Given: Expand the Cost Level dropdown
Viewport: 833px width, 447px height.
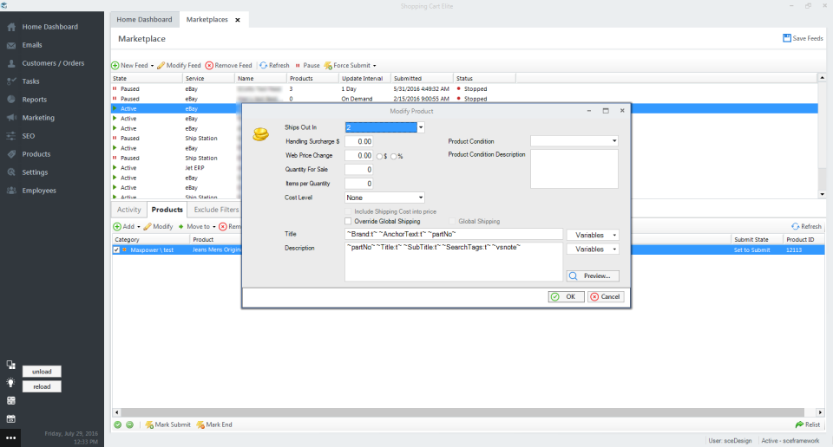Looking at the screenshot, I should pyautogui.click(x=420, y=198).
